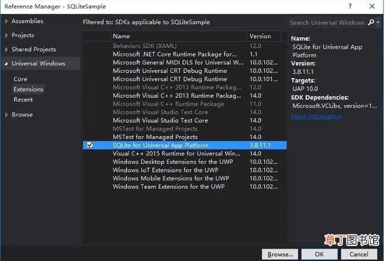Viewport: 385px width, 261px height.
Task: Expand the Projects tree node
Action: point(7,35)
